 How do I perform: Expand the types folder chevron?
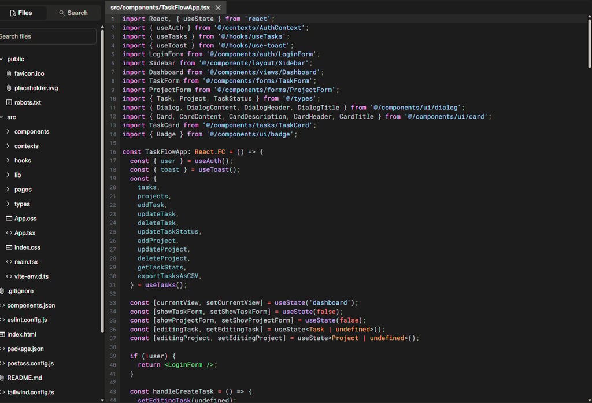(x=8, y=204)
